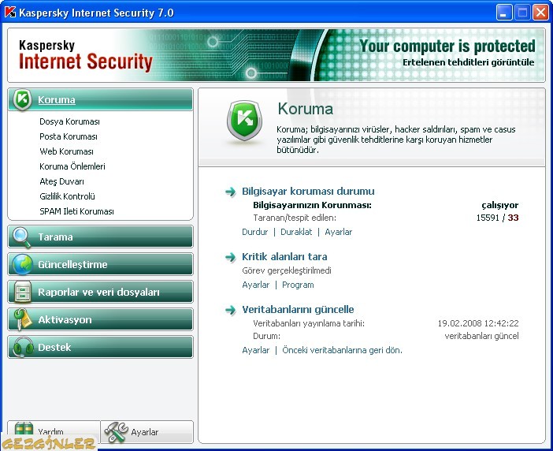Viewport: 553px width, 451px height.
Task: Minimize the Kaspersky window
Action: coord(503,13)
